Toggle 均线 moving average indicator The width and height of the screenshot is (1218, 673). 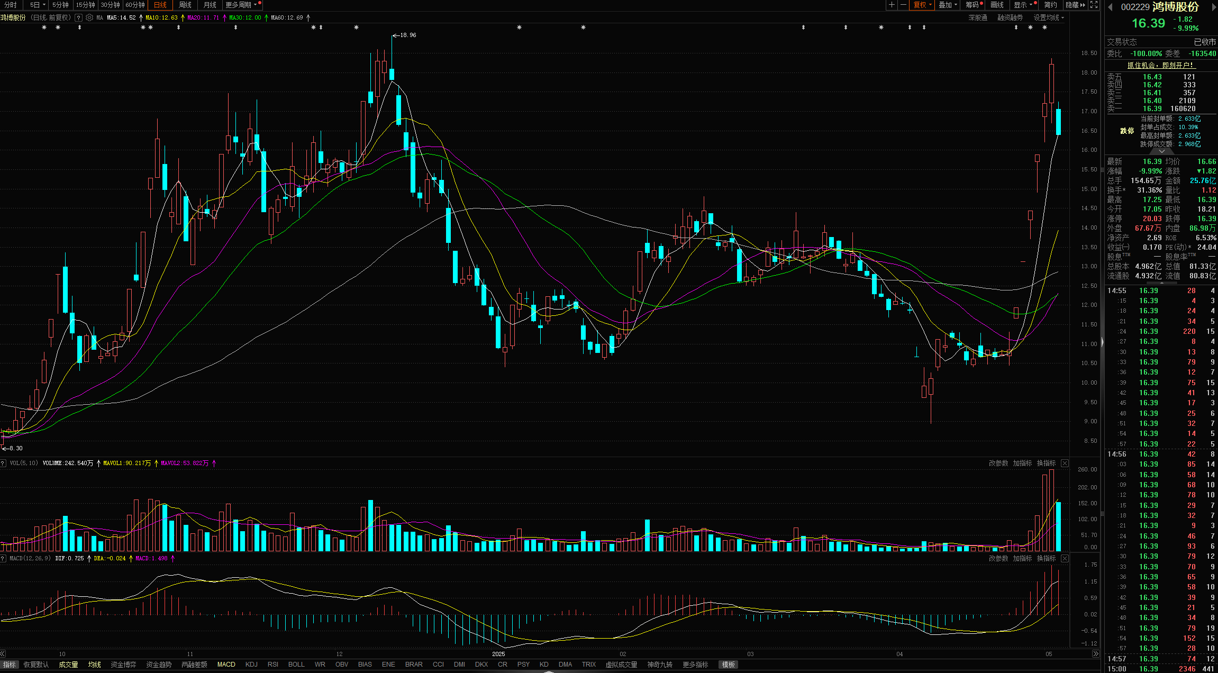[x=94, y=665]
